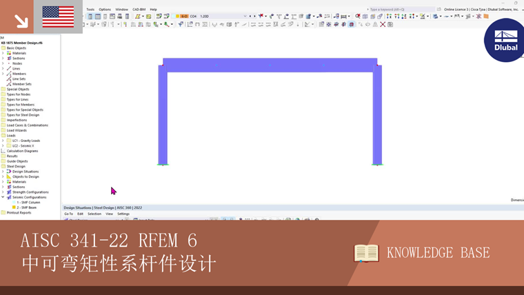This screenshot has height=295, width=524.
Task: Click the Dlubal logo badge
Action: tap(504, 40)
